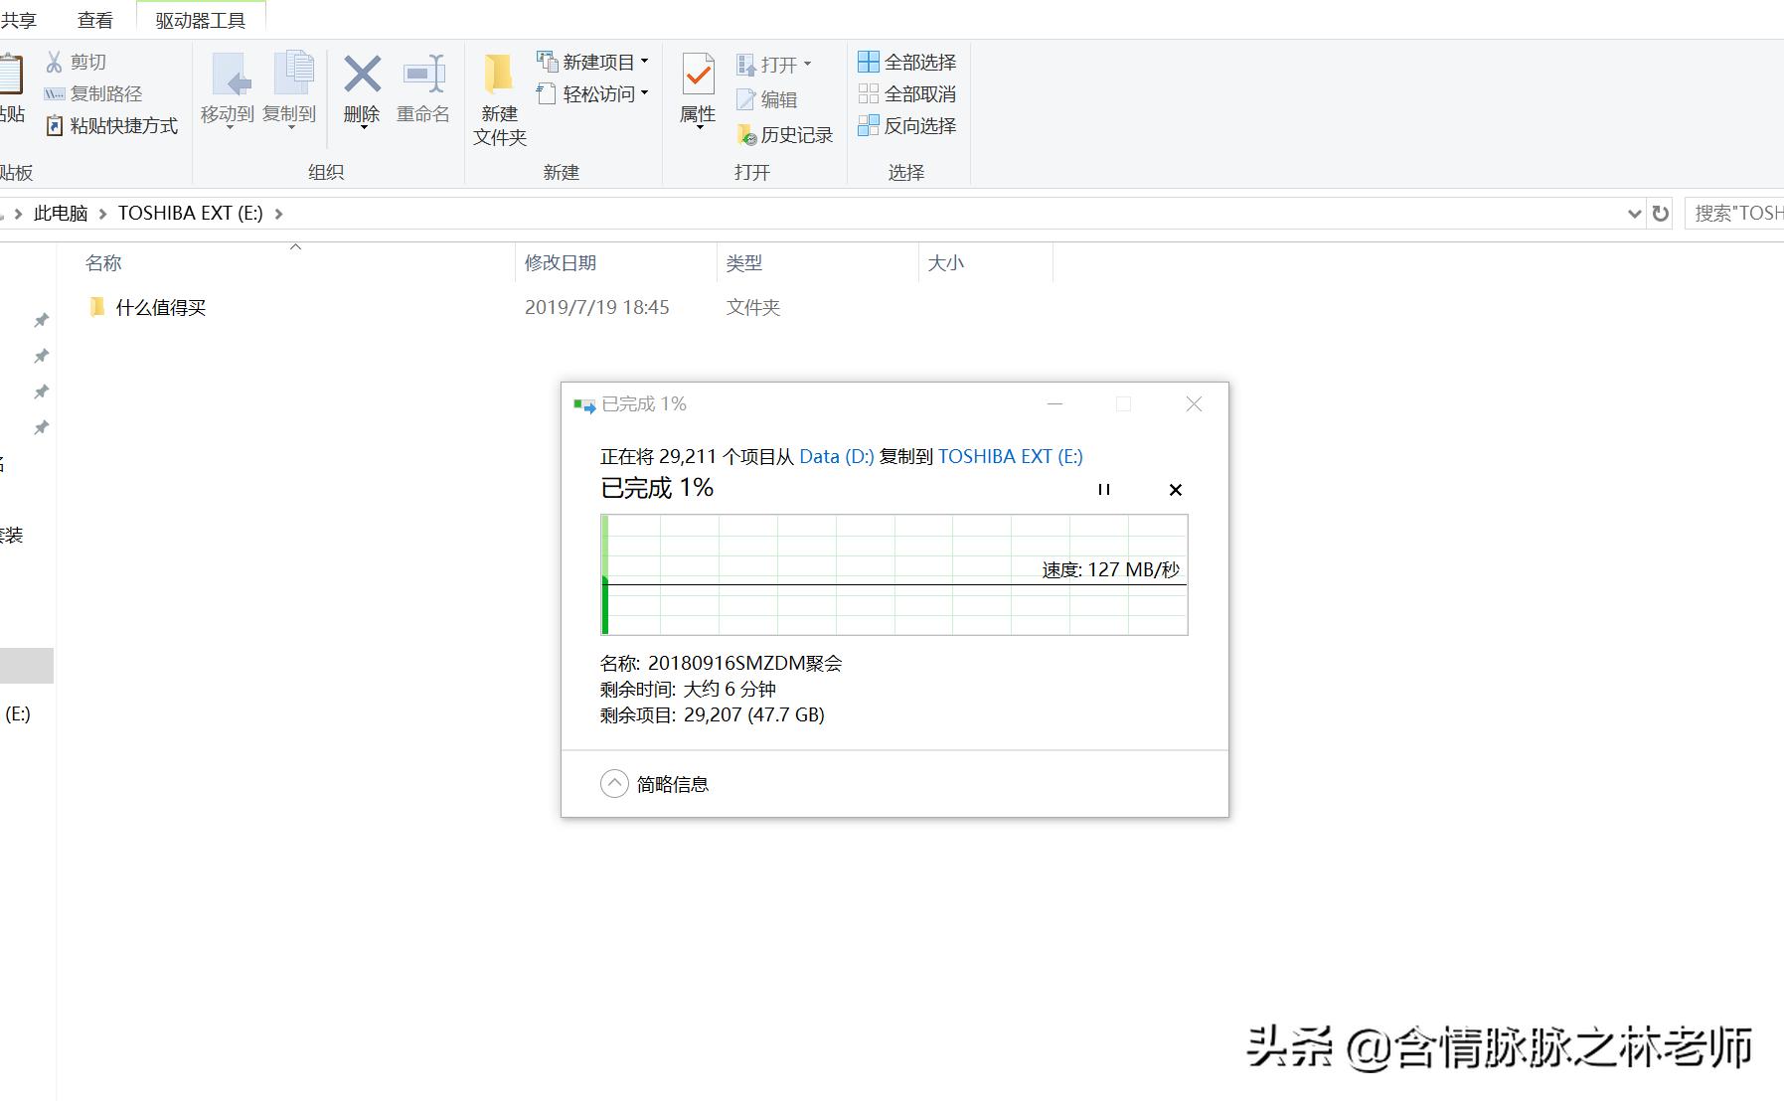The image size is (1784, 1101).
Task: Select the 驱动器工具 ribbon tab
Action: point(198,19)
